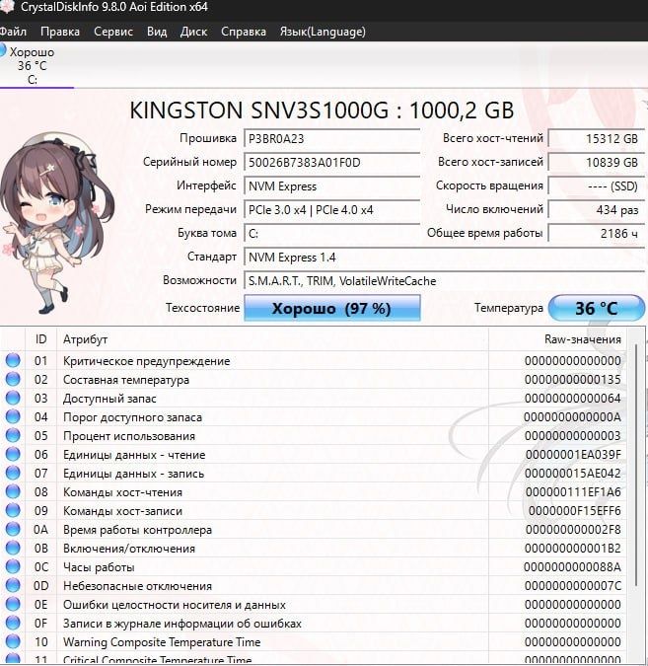Click power on count value 434 раз
This screenshot has height=666, width=648.
[596, 210]
